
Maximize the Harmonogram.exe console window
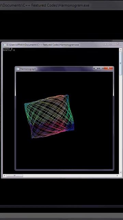[x=111, y=44]
